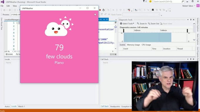Pin the Diagnostic Tools panel
Viewport: 200px width, 112px height.
pos(191,20)
